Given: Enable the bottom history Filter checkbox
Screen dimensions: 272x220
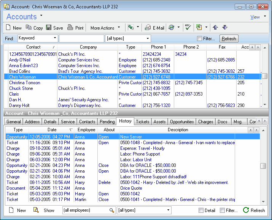Looking at the screenshot, I should pos(223,211).
